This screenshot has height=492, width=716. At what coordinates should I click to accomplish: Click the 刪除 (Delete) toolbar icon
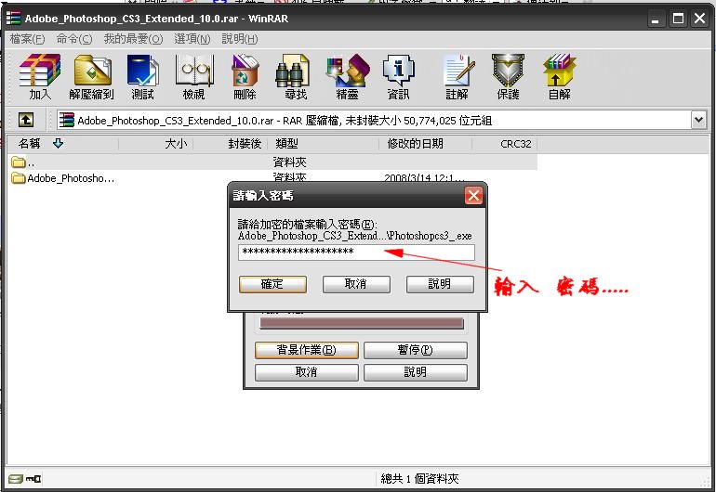245,77
